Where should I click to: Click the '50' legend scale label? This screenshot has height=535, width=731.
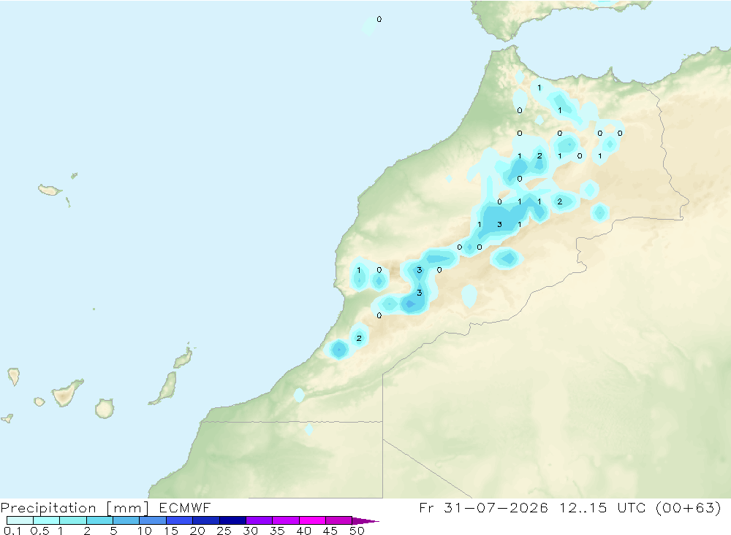point(357,531)
